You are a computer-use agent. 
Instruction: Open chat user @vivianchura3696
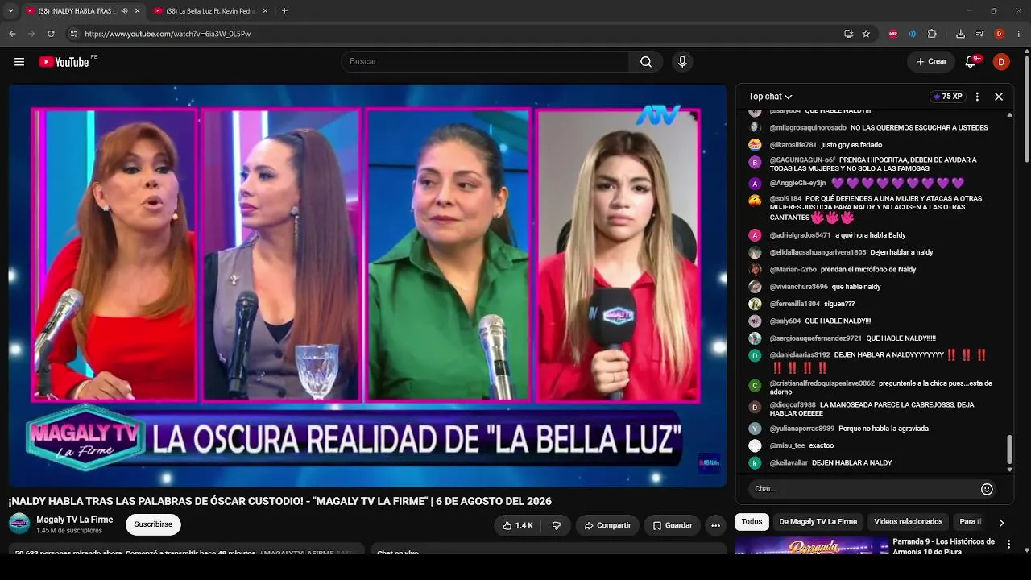tap(798, 287)
